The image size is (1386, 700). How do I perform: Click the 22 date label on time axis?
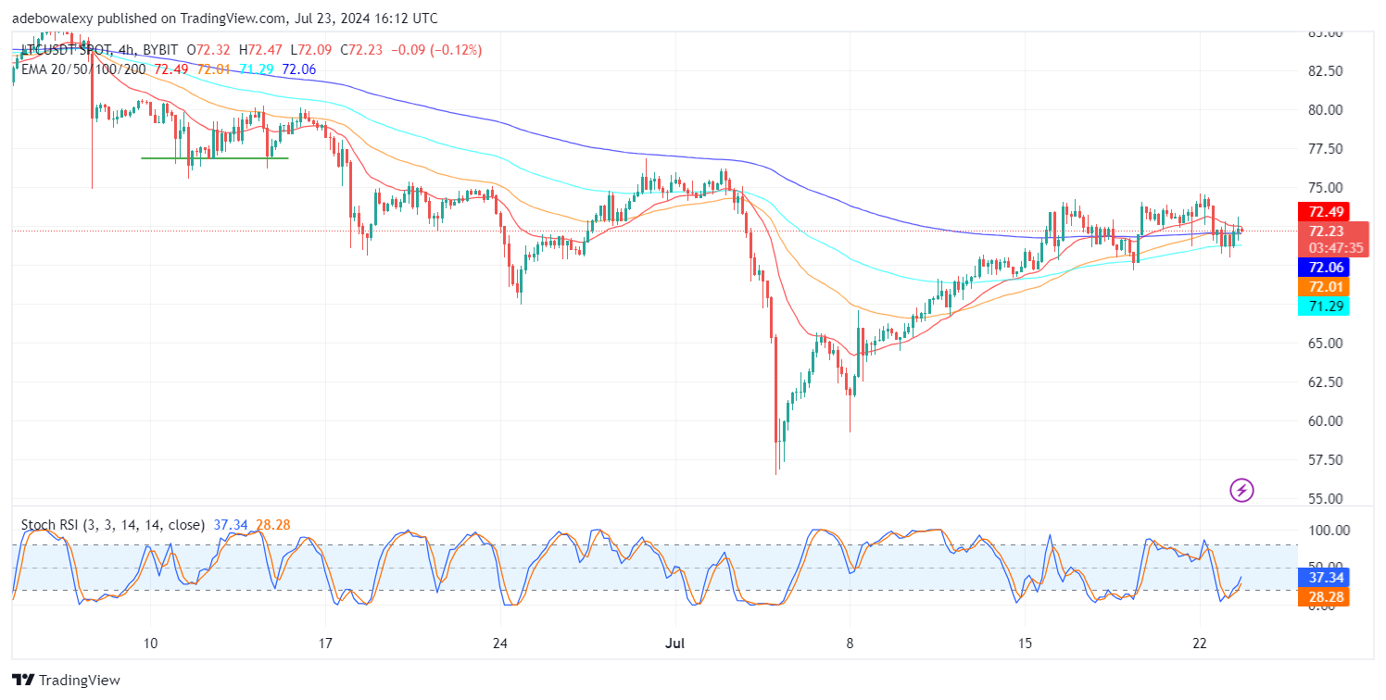[1199, 643]
